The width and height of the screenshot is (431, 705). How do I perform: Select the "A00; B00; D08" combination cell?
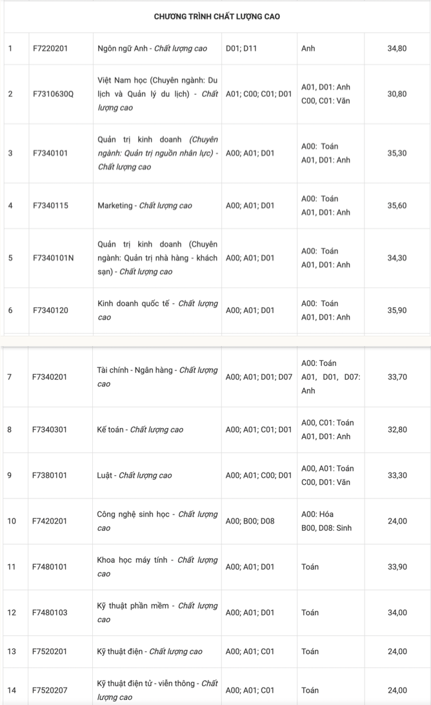(250, 521)
